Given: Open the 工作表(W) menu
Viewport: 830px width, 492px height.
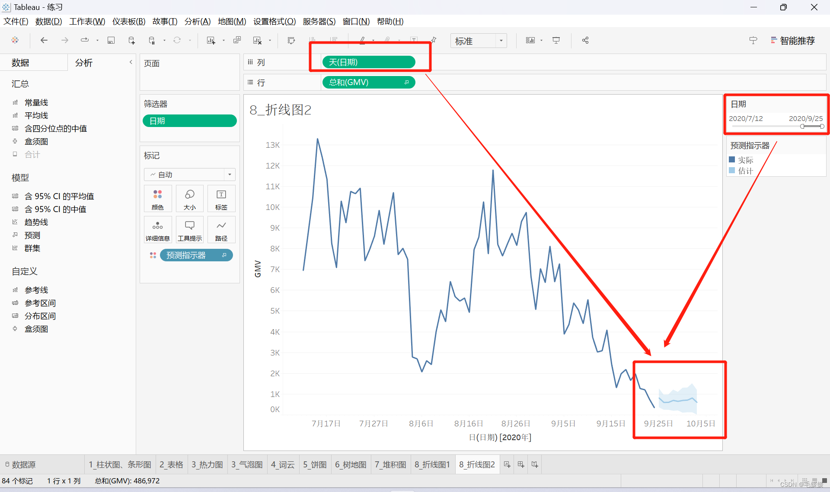Looking at the screenshot, I should [87, 21].
